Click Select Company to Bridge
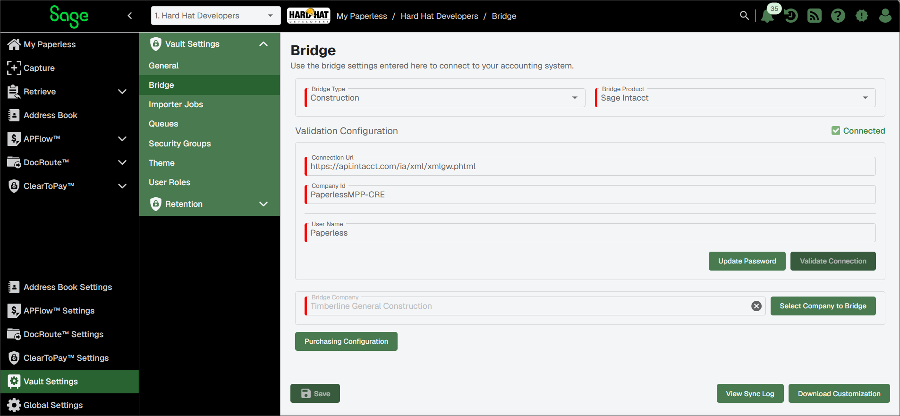This screenshot has height=416, width=900. pyautogui.click(x=823, y=306)
